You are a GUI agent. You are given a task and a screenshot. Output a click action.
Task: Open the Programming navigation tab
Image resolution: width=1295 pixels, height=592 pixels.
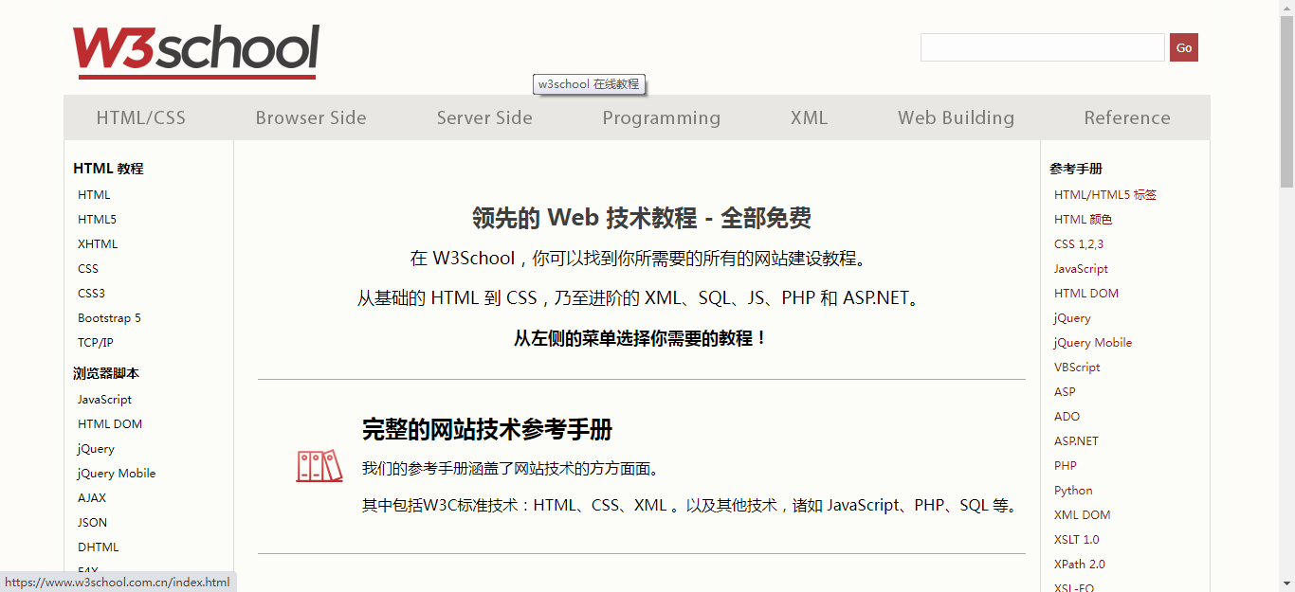click(x=662, y=117)
